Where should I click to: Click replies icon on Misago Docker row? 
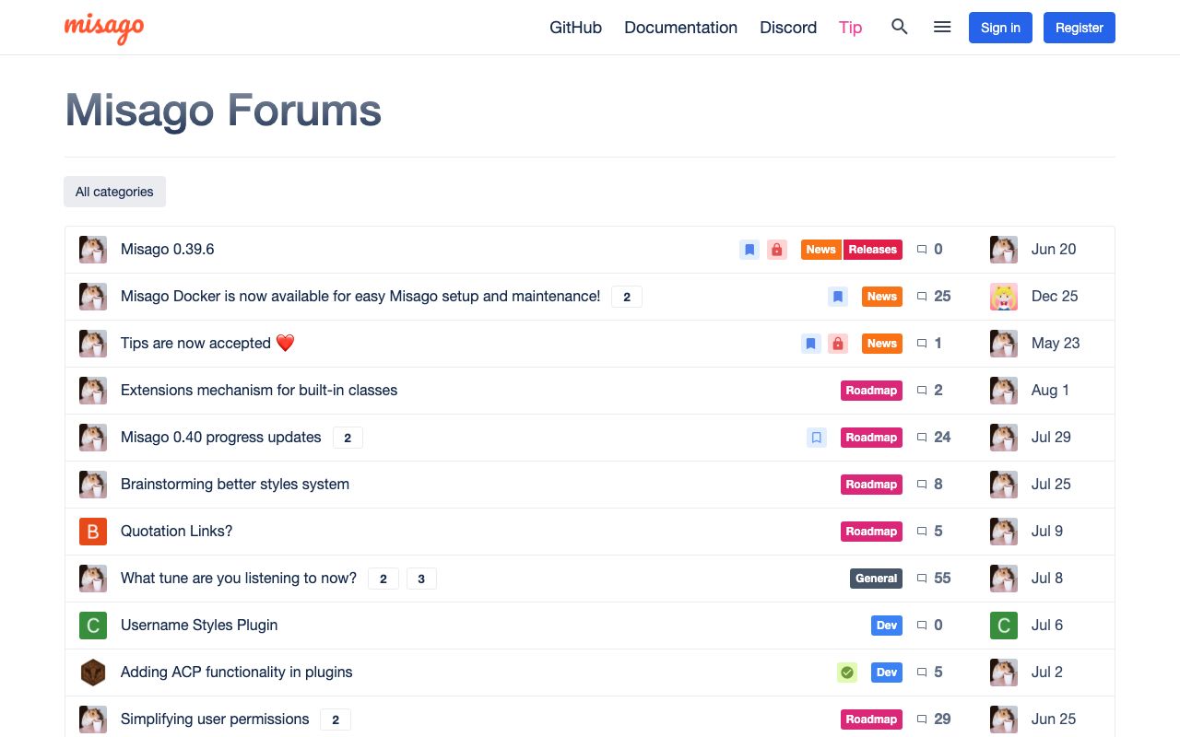tap(922, 297)
